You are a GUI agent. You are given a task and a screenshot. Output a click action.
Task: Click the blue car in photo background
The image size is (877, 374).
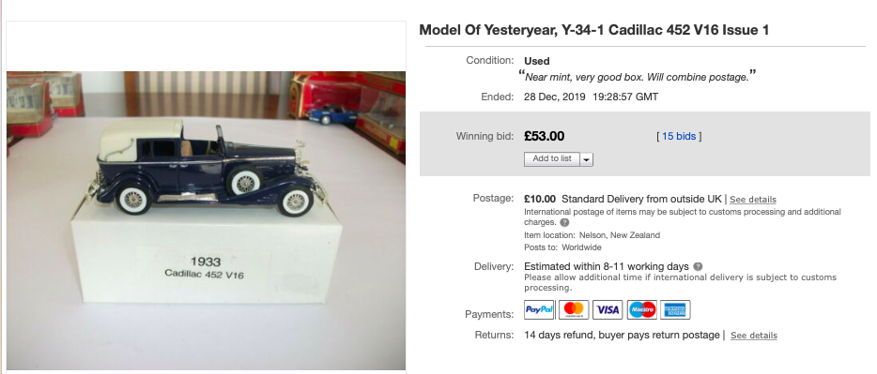[x=332, y=113]
